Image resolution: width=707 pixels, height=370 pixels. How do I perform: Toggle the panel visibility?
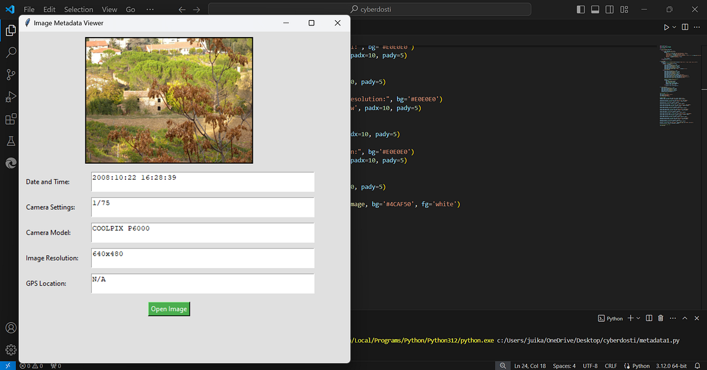tap(595, 9)
